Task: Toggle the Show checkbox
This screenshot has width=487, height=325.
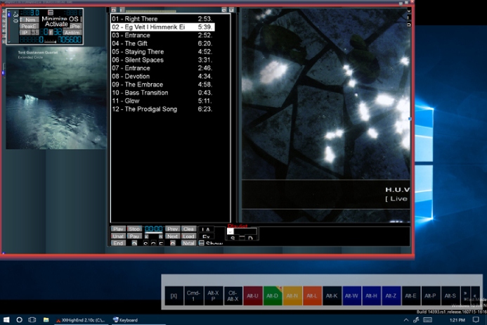Action: coord(201,243)
